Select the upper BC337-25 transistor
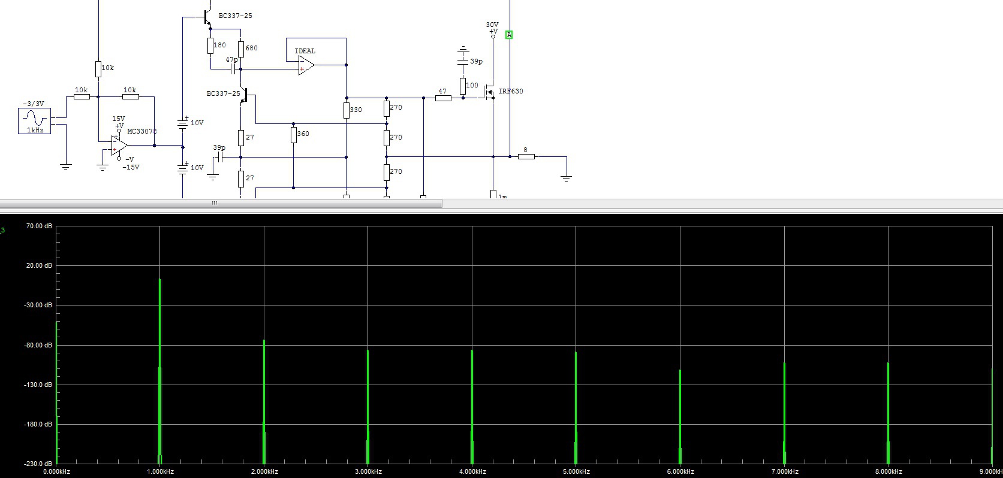 pyautogui.click(x=208, y=16)
